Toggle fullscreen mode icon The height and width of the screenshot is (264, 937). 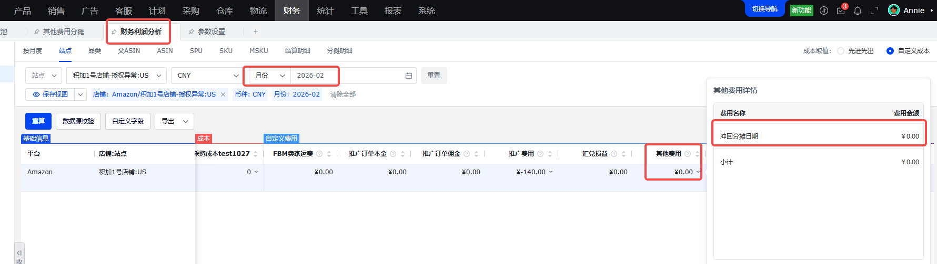874,10
